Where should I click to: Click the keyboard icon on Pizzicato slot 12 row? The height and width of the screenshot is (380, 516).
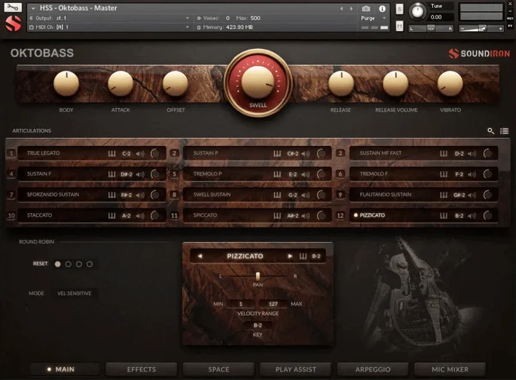[444, 215]
